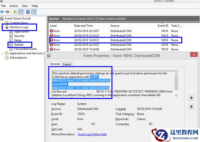The width and height of the screenshot is (200, 142).
Task: Sort by Task Category column header
Action: point(176,26)
